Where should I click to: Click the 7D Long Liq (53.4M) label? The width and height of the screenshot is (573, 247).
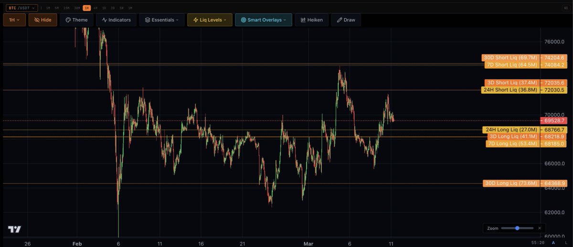point(513,144)
